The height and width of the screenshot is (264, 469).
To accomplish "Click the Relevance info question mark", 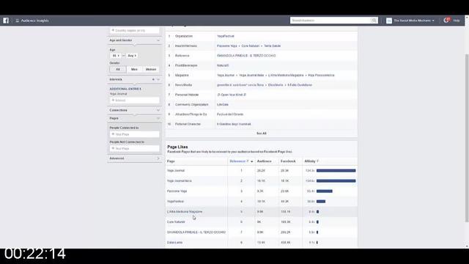I will [x=248, y=161].
